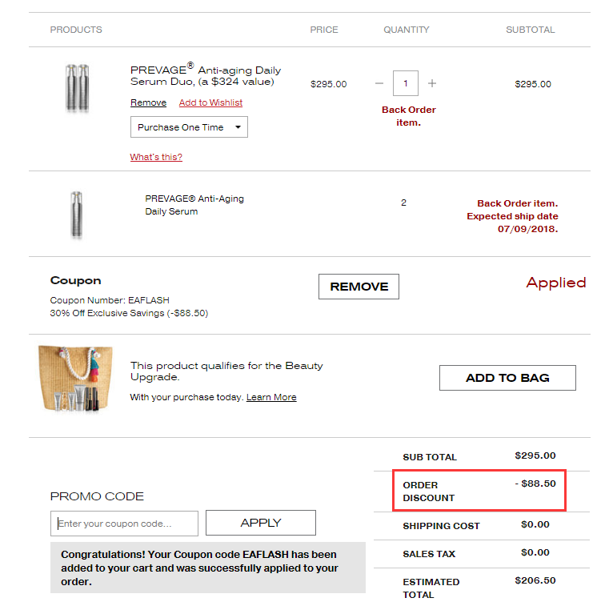Add the Serum Duo to Wishlist

point(210,102)
